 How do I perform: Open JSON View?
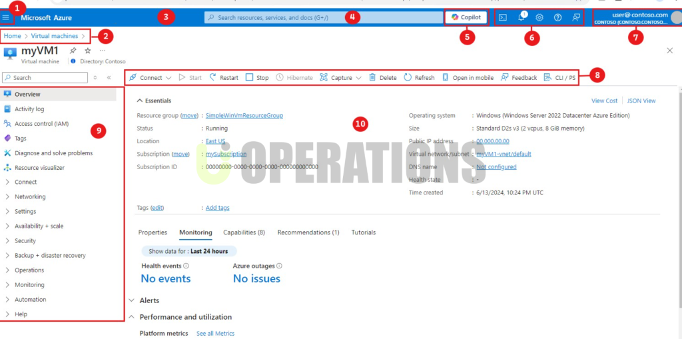point(641,101)
